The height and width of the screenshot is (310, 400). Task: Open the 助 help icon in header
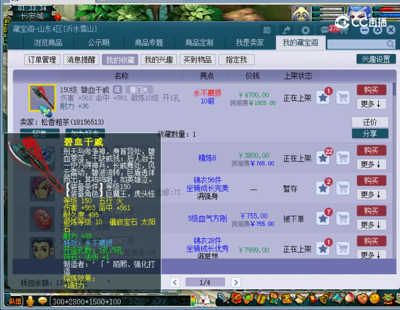(x=267, y=30)
